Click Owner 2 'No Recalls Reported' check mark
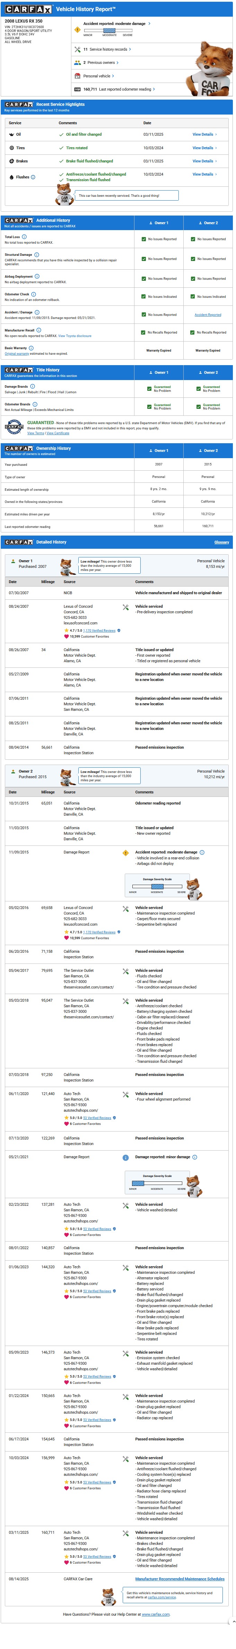 tap(193, 332)
